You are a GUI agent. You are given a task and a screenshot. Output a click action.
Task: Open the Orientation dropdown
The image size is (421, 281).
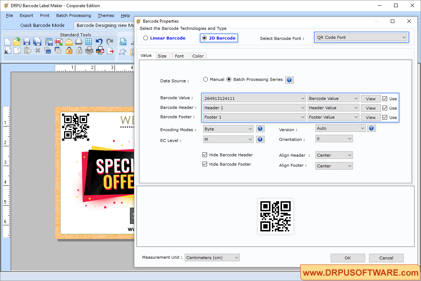tap(334, 139)
